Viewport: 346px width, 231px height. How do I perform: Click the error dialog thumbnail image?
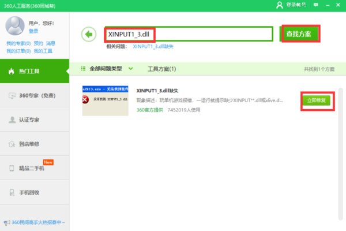coord(105,99)
